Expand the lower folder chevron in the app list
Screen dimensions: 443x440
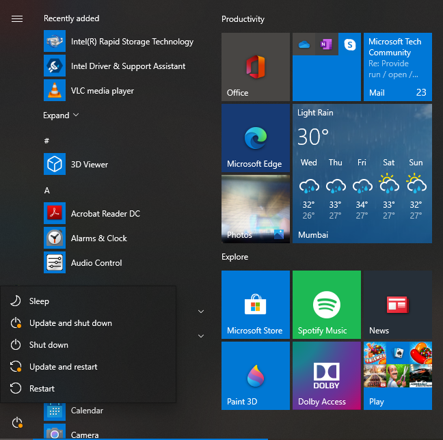tap(201, 336)
